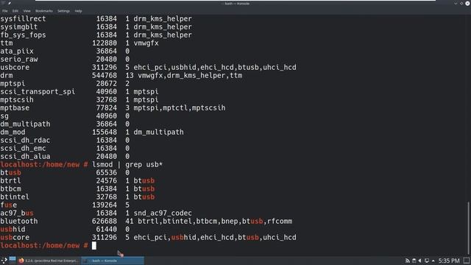Viewport: 471px width, 265px height.
Task: Click the pin window icon in the title bar
Action: click(x=10, y=3)
